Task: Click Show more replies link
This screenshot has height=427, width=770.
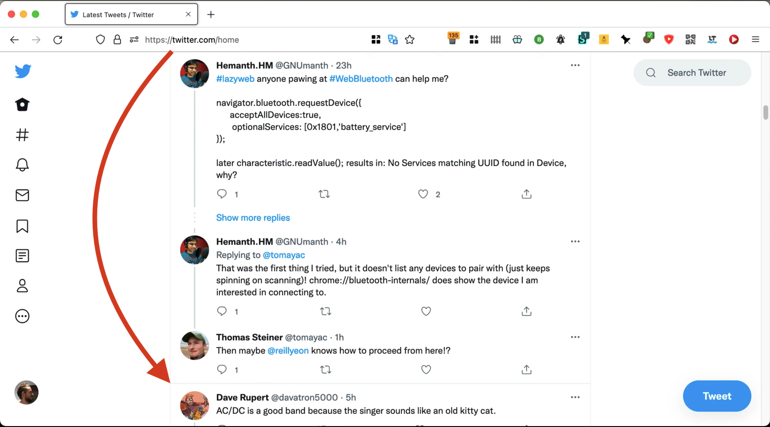Action: (x=253, y=217)
